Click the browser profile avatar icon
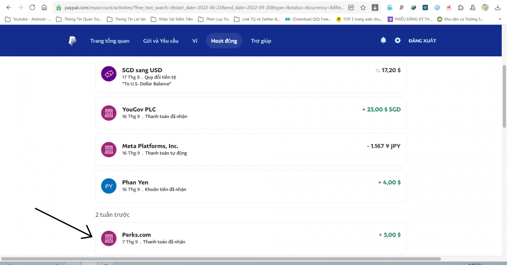Viewport: 507px width, 265px height. pyautogui.click(x=485, y=7)
